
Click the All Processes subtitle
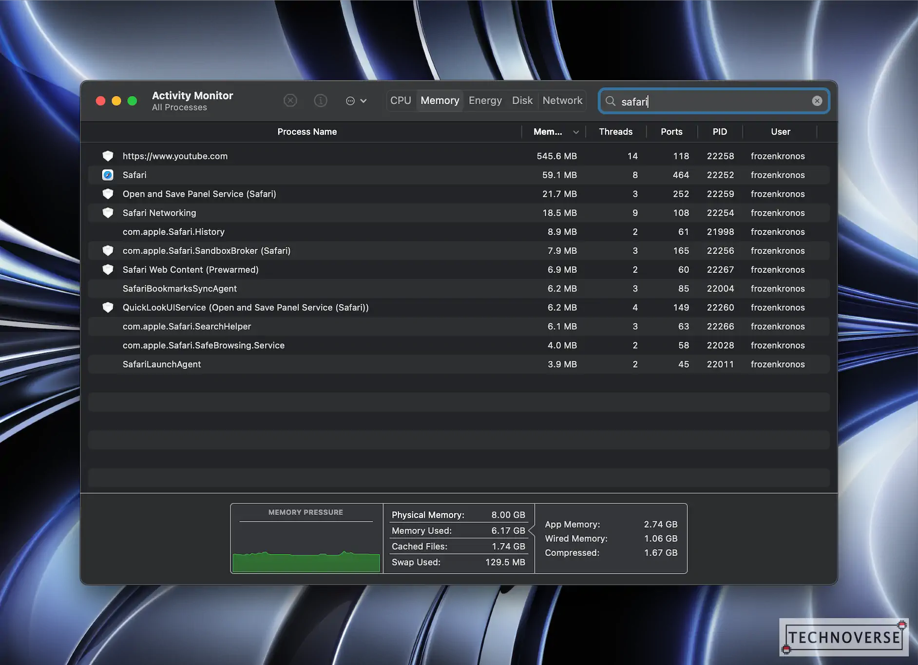pyautogui.click(x=179, y=108)
